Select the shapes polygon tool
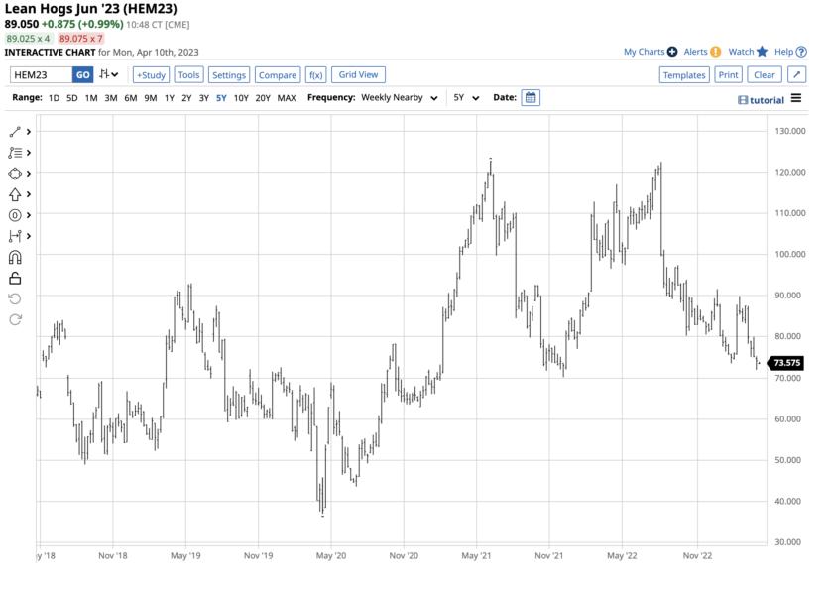The width and height of the screenshot is (829, 595). 15,174
